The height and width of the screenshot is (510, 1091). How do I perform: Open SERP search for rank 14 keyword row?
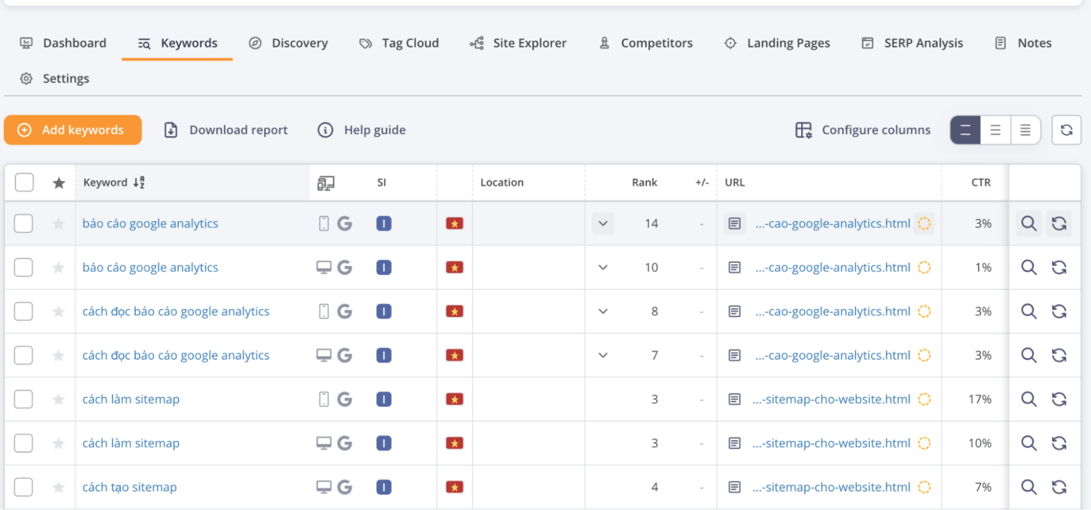click(1028, 224)
